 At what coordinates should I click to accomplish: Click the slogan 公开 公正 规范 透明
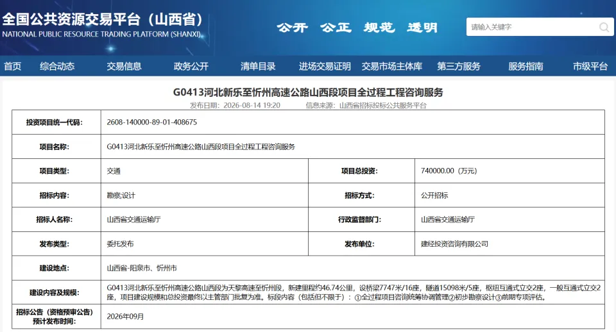click(357, 28)
